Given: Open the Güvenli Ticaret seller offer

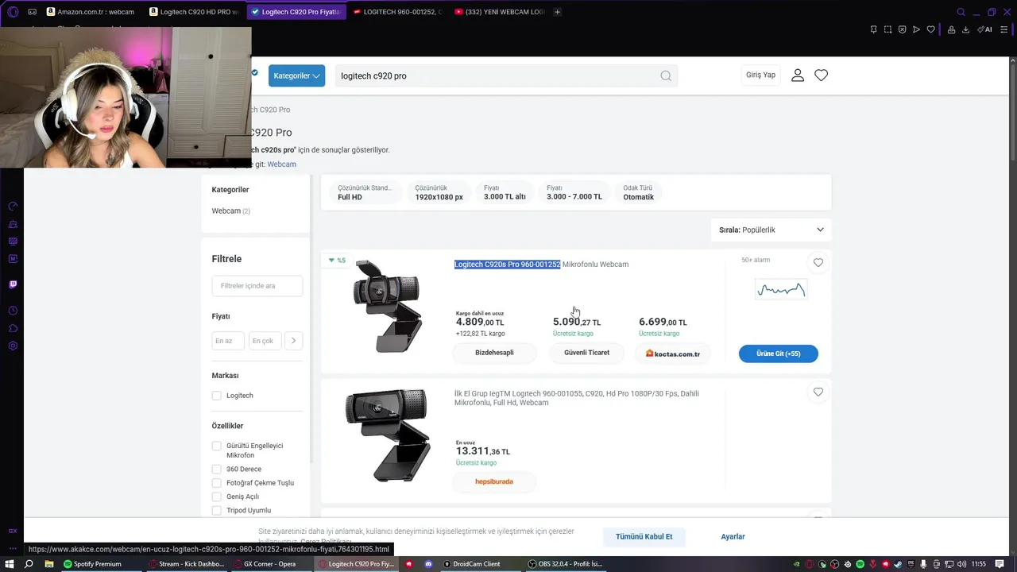Looking at the screenshot, I should pyautogui.click(x=586, y=353).
